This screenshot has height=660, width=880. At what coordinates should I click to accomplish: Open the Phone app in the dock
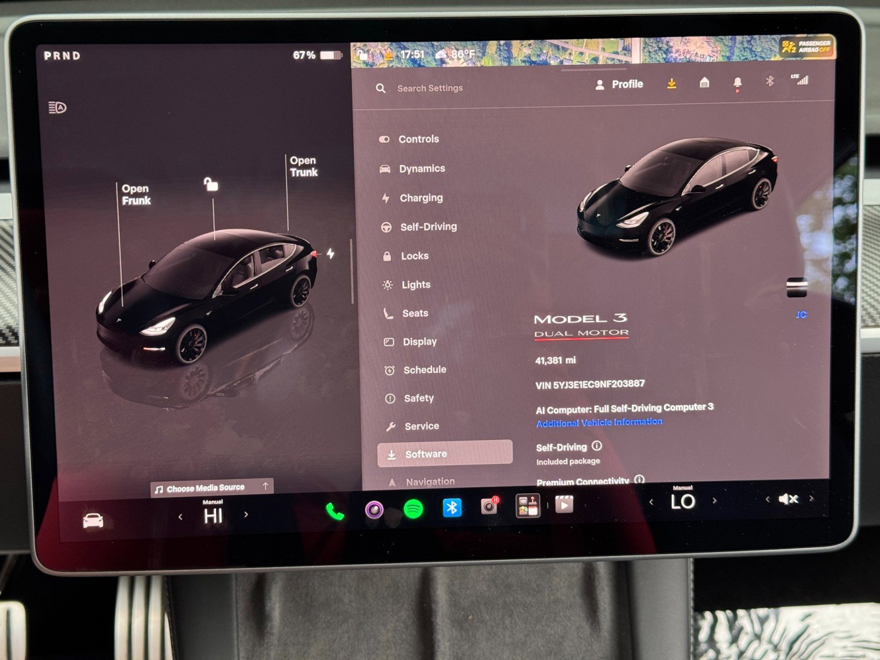(335, 512)
